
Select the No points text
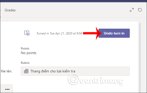pos(28,53)
